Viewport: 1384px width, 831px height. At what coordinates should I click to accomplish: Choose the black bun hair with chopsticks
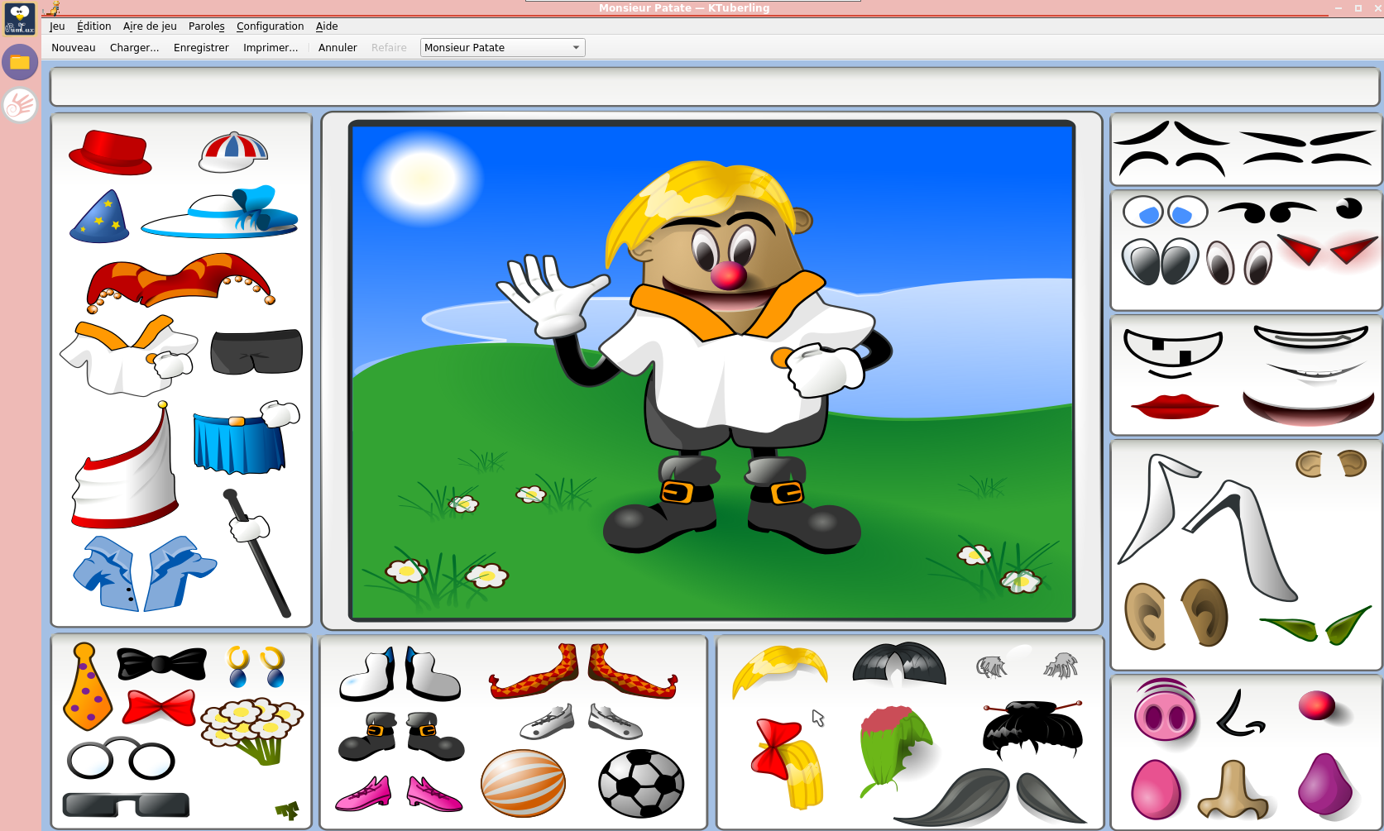pyautogui.click(x=1032, y=728)
